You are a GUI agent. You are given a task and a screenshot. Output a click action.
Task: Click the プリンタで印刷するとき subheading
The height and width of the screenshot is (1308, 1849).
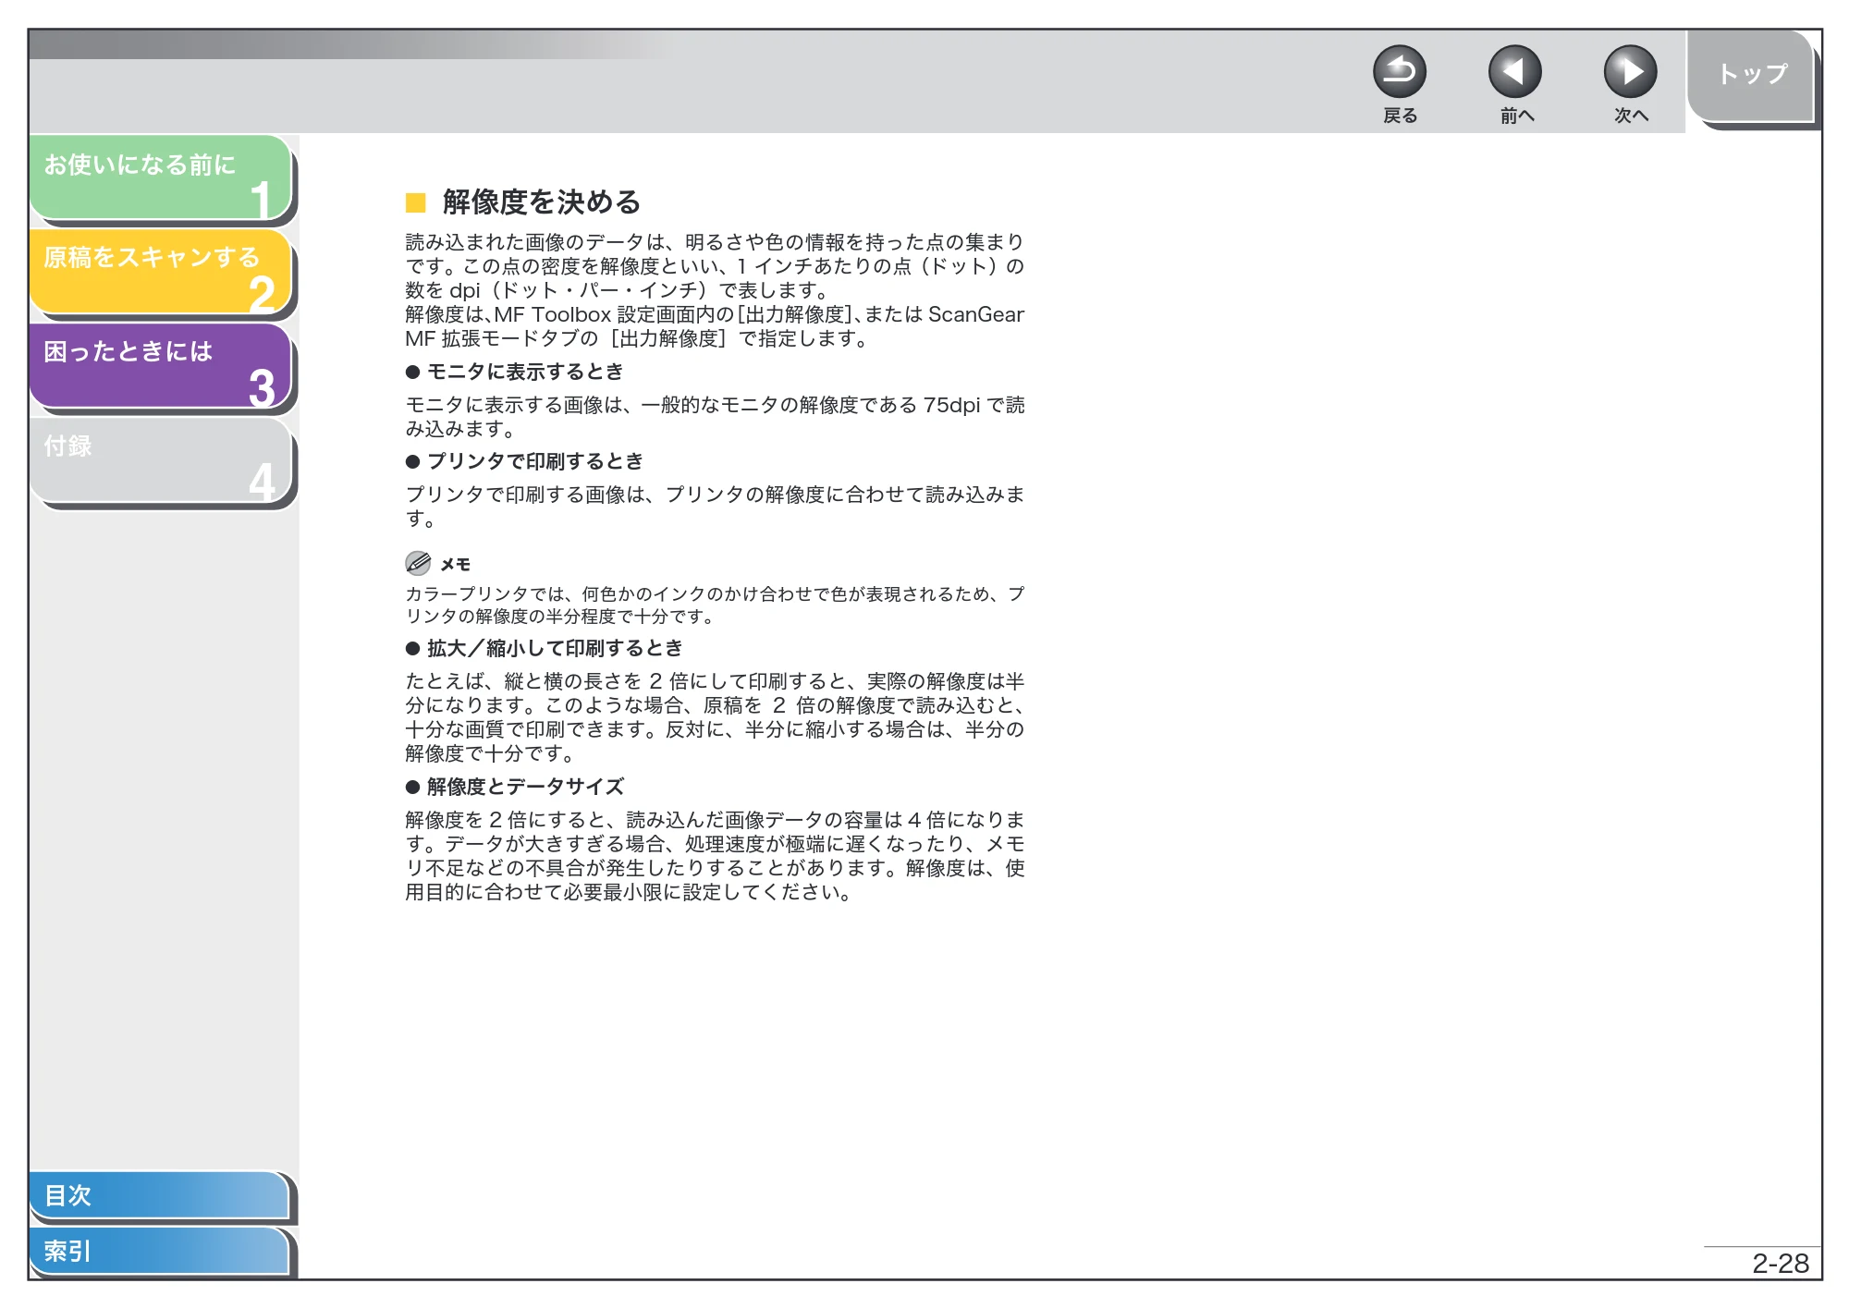[534, 461]
